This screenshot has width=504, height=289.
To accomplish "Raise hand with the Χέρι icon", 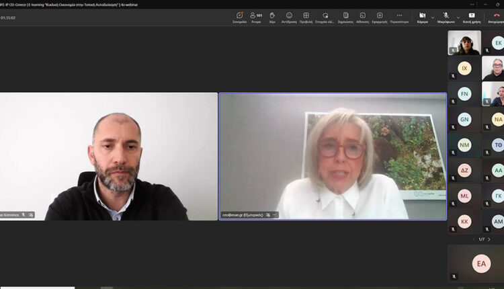I will [272, 15].
